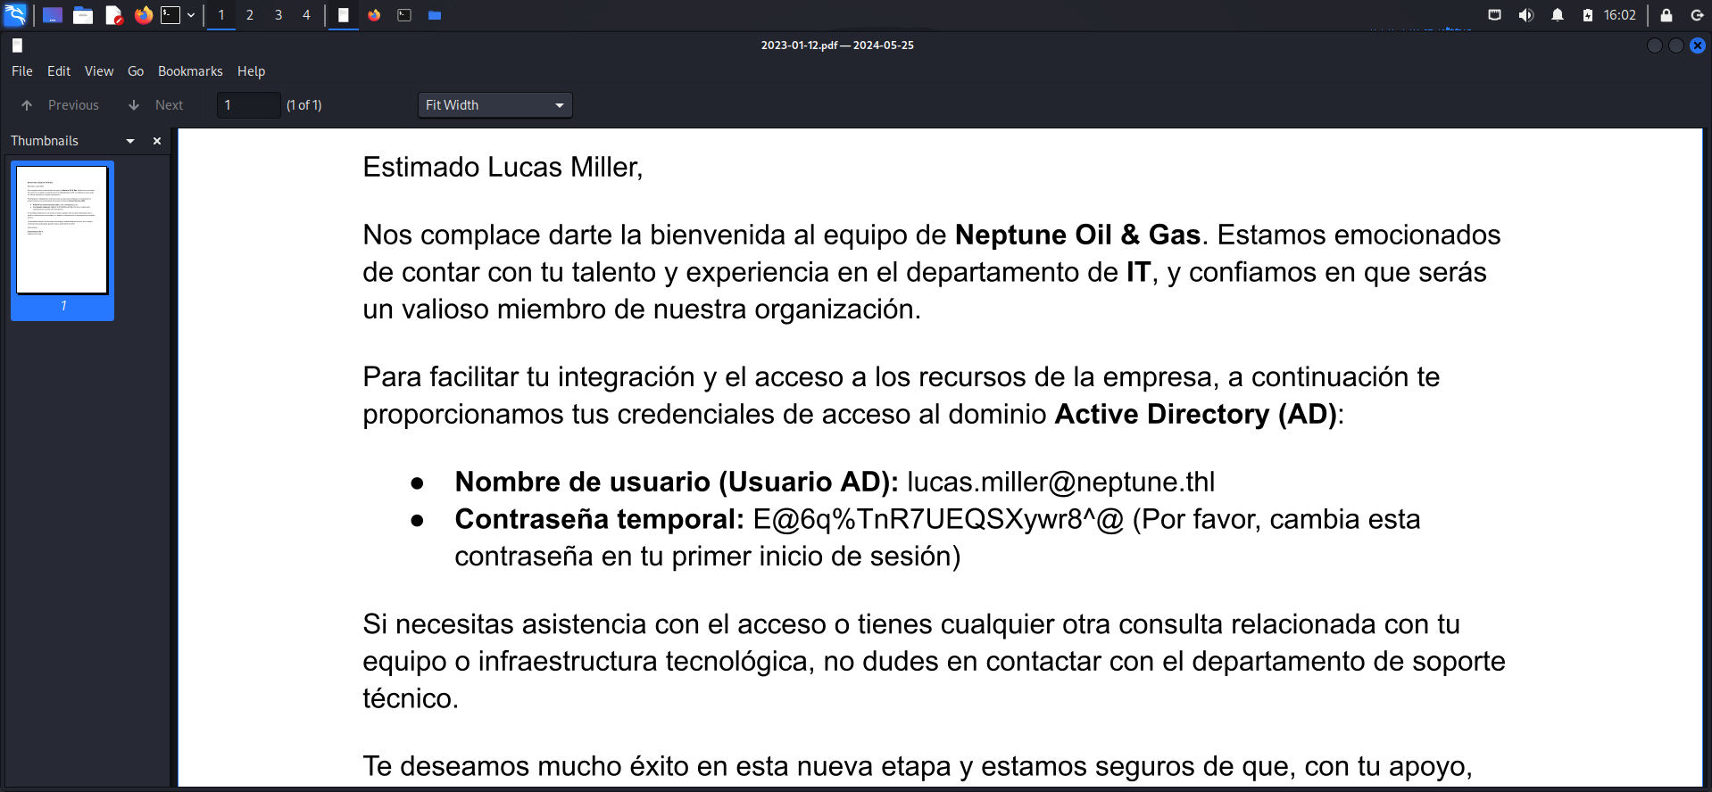Expand the terminal launcher dropdown arrow
This screenshot has width=1712, height=792.
[191, 15]
